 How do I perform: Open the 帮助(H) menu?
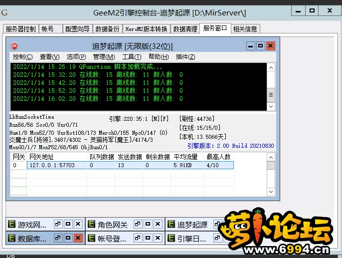point(159,57)
